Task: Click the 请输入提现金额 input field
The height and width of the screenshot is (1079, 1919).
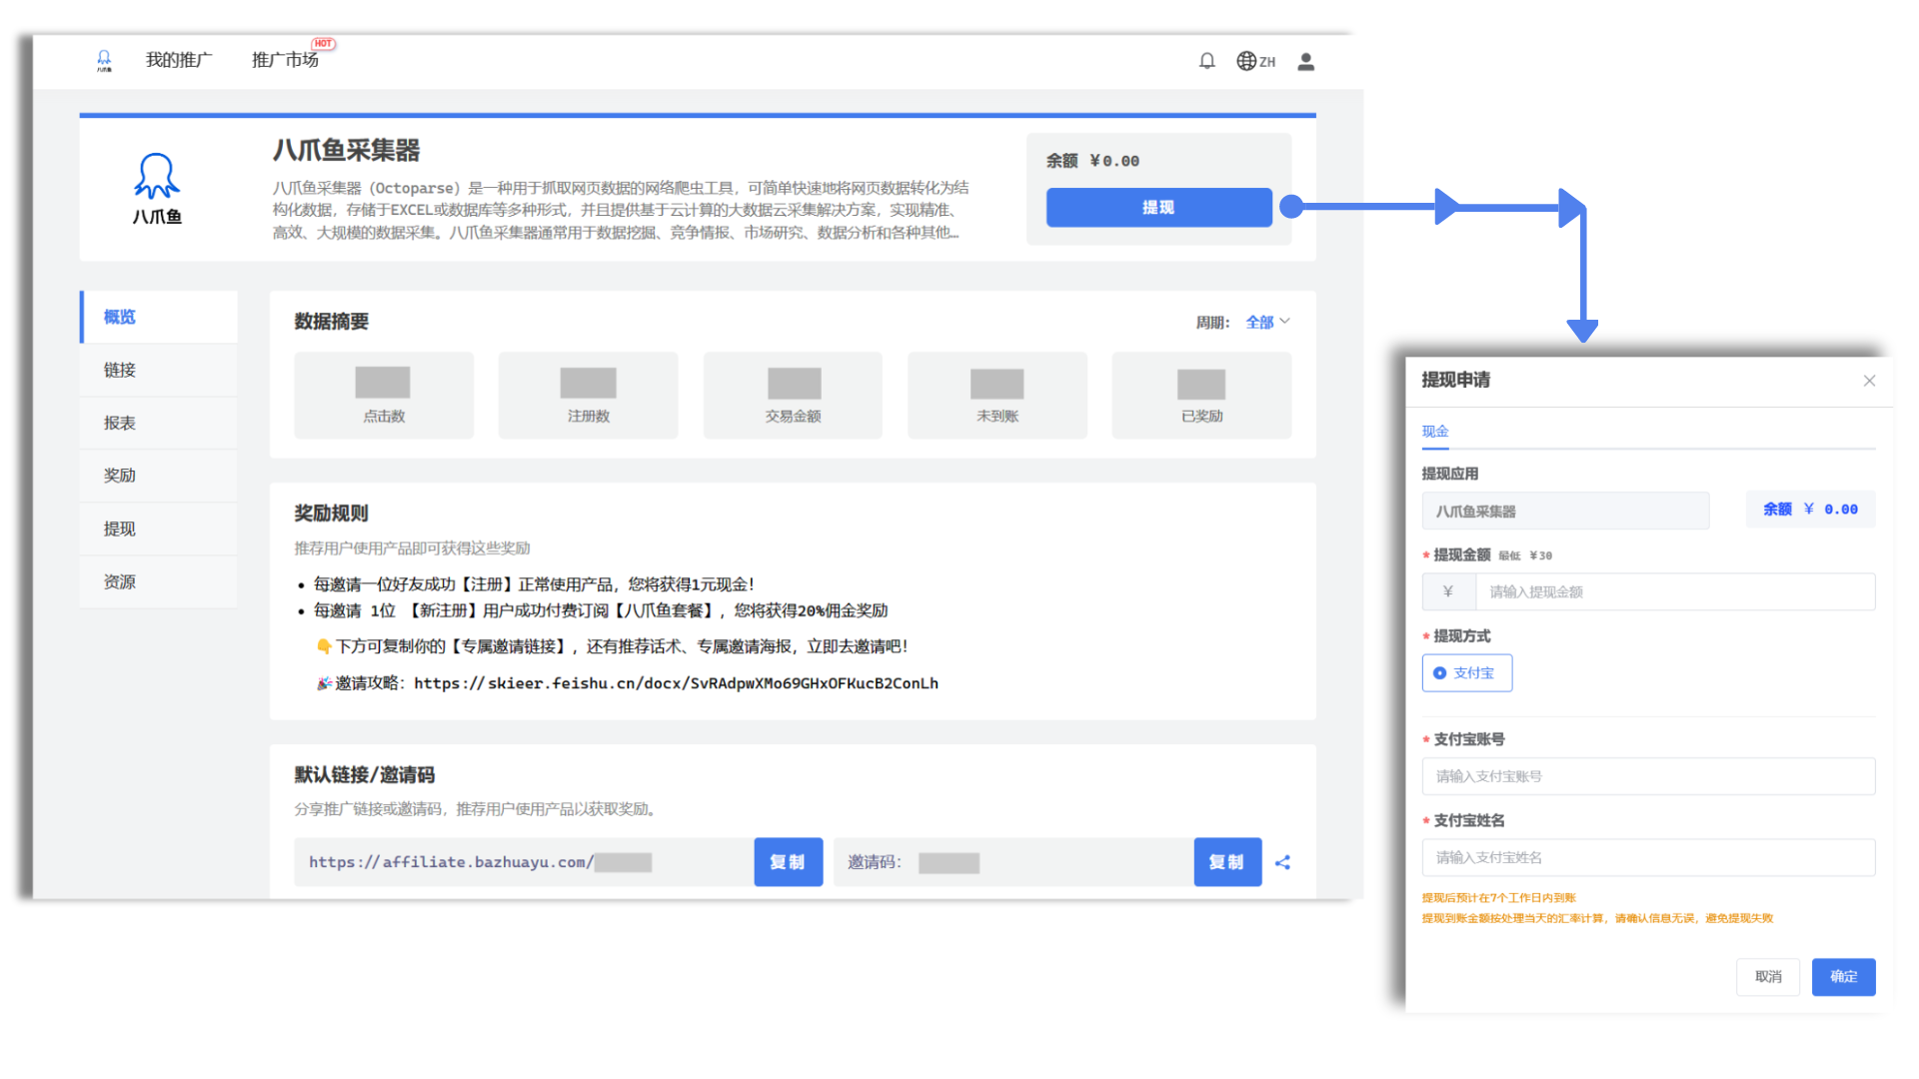Action: [x=1674, y=591]
